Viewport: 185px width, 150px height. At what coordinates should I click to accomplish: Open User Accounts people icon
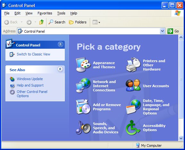133,85
